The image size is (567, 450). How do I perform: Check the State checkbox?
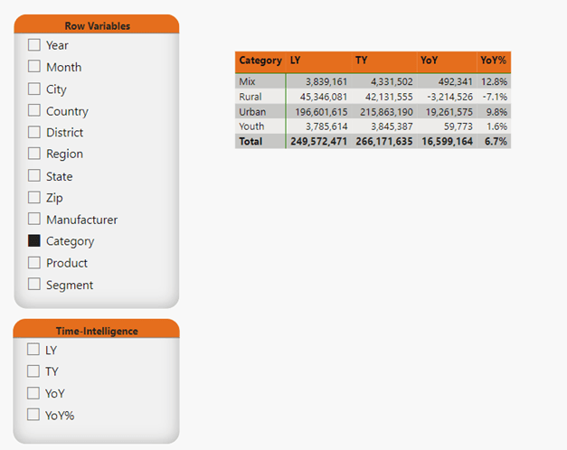34,176
